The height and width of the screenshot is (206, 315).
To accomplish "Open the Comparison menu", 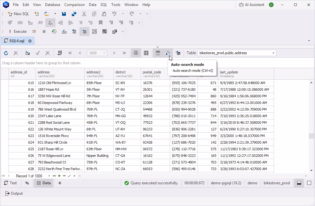I will tap(75, 5).
